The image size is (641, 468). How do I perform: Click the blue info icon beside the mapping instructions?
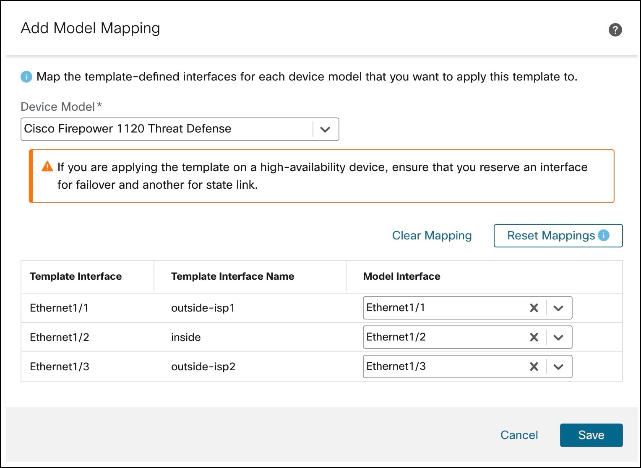[x=26, y=77]
